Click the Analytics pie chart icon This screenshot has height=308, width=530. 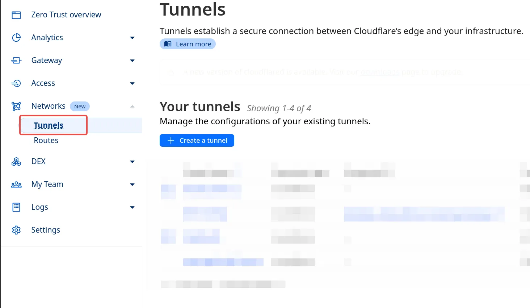click(16, 38)
